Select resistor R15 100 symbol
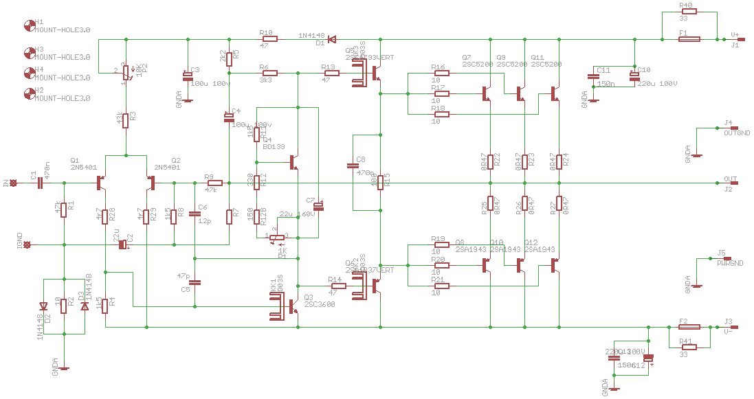 380,183
